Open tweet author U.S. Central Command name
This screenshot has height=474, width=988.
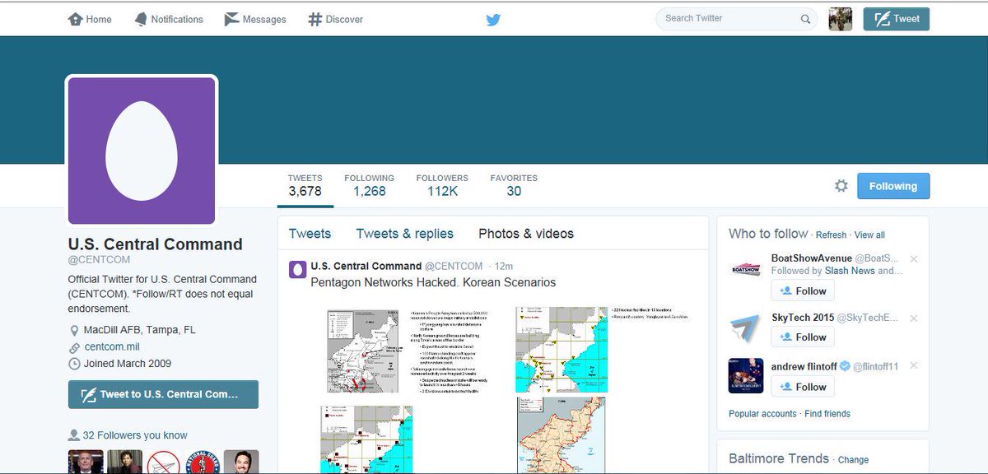pos(366,266)
